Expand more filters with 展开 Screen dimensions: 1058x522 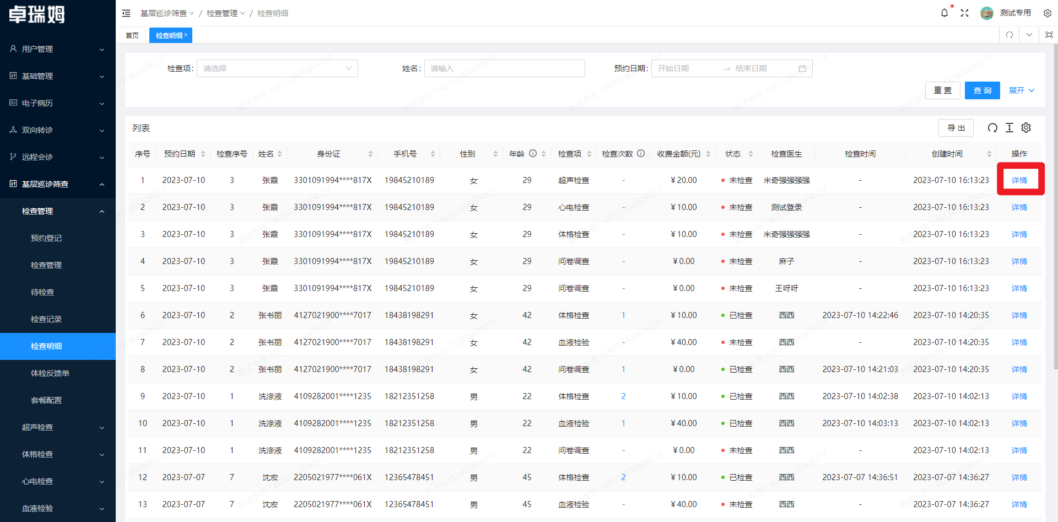[x=1022, y=90]
